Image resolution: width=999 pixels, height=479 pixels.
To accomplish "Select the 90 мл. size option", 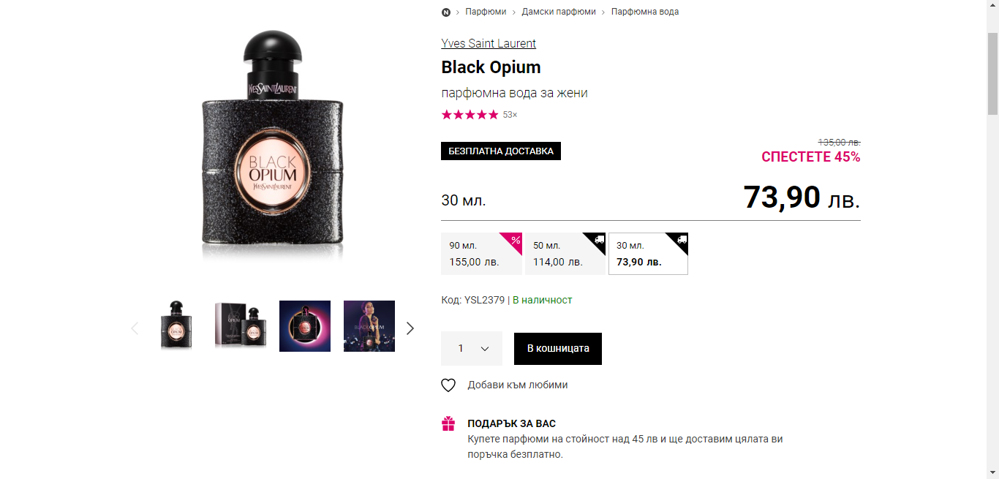I will pos(481,254).
